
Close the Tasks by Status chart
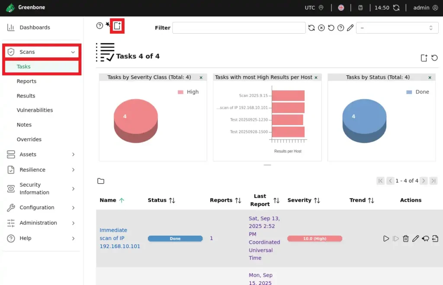429,78
